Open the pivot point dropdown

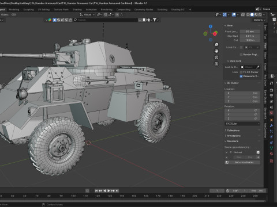tap(99, 14)
